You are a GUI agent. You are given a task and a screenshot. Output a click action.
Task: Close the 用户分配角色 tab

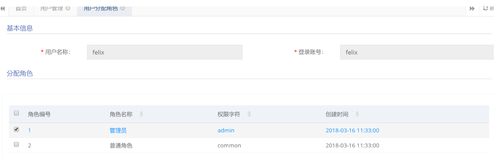[122, 8]
